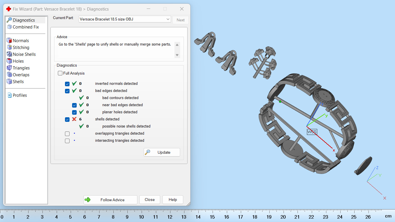Click the round disc part at lower right
Image resolution: width=395 pixels, height=222 pixels.
364,166
